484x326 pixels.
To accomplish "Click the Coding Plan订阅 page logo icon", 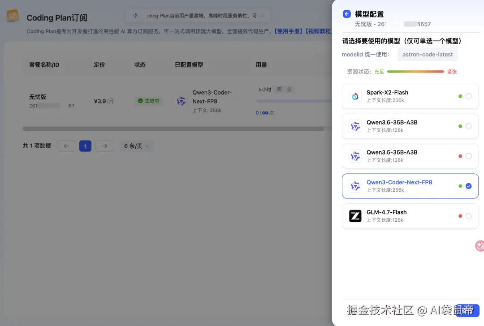I will [13, 16].
